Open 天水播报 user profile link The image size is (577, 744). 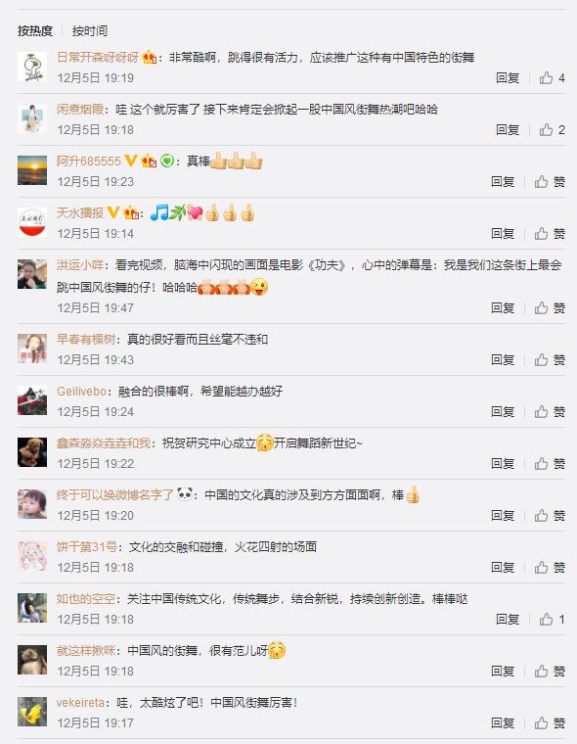coord(80,212)
